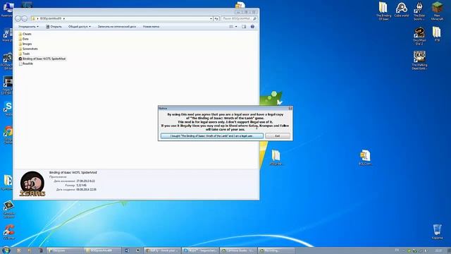The height and width of the screenshot is (254, 451).
Task: Select Binding of Isaac WOTL SpiderMod application file
Action: click(42, 59)
